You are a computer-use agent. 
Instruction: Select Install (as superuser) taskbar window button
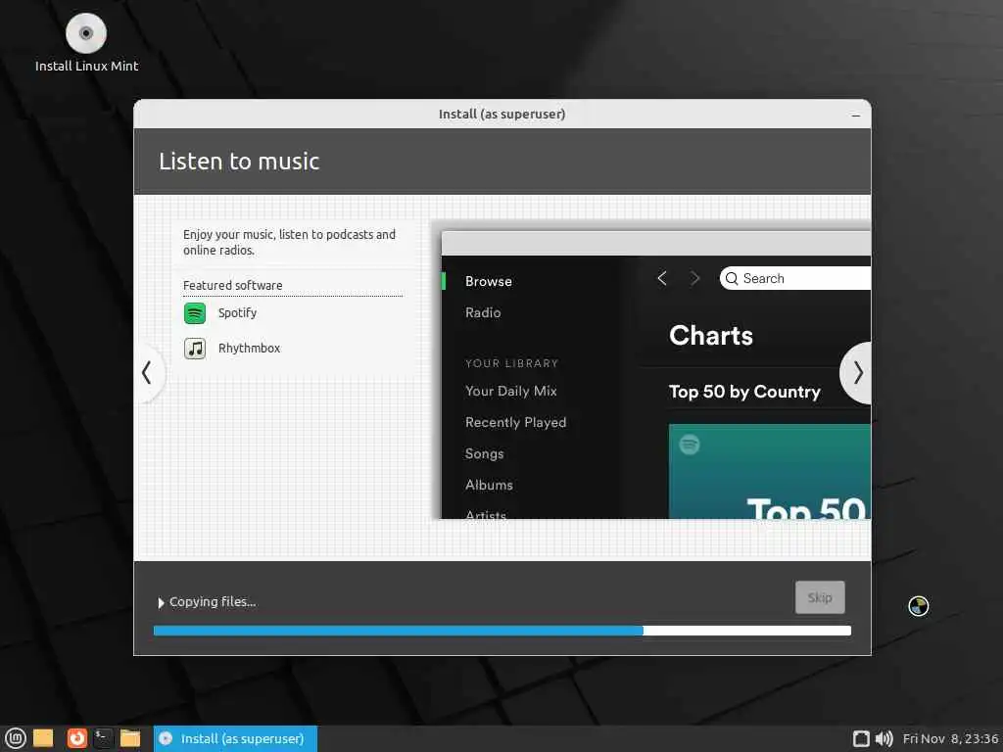tap(235, 738)
